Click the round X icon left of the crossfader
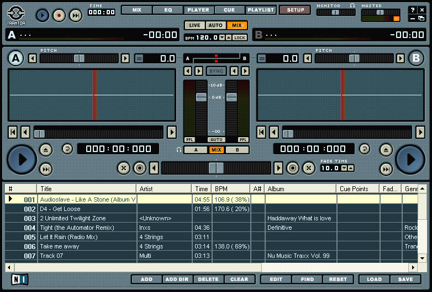 [124, 168]
